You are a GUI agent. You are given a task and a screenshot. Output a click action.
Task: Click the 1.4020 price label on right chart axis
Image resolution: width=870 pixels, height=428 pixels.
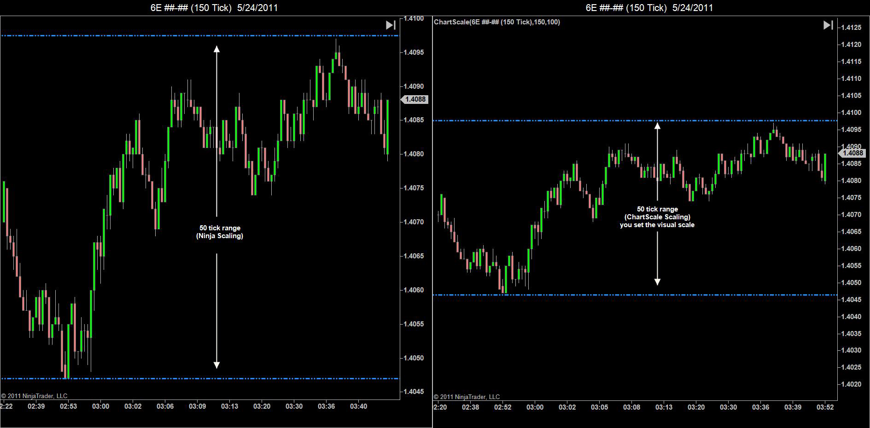[x=851, y=384]
